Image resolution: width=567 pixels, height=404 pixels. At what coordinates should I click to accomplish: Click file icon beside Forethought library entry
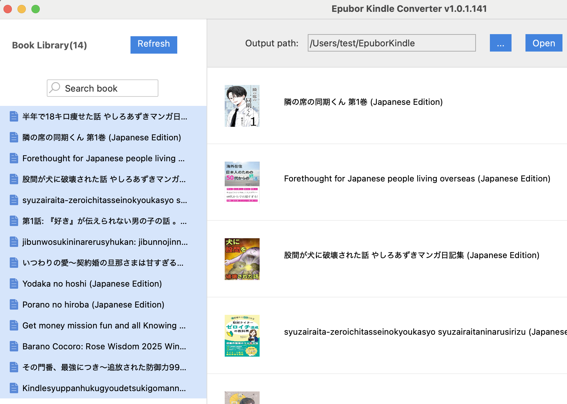coord(14,158)
